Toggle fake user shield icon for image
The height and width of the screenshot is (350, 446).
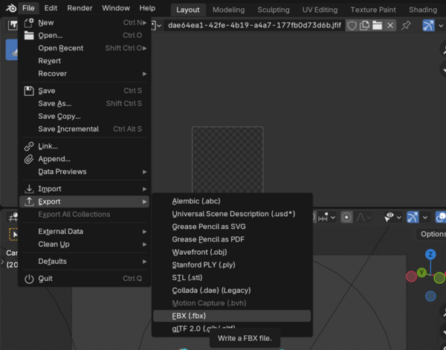[352, 25]
